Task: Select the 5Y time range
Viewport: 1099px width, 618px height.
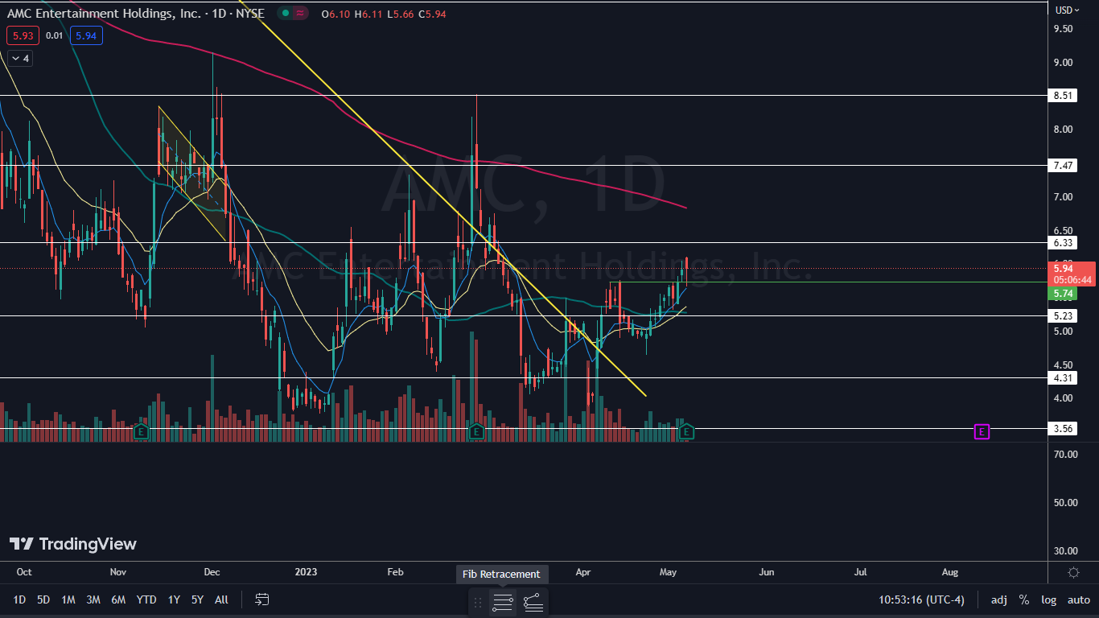Action: 197,599
